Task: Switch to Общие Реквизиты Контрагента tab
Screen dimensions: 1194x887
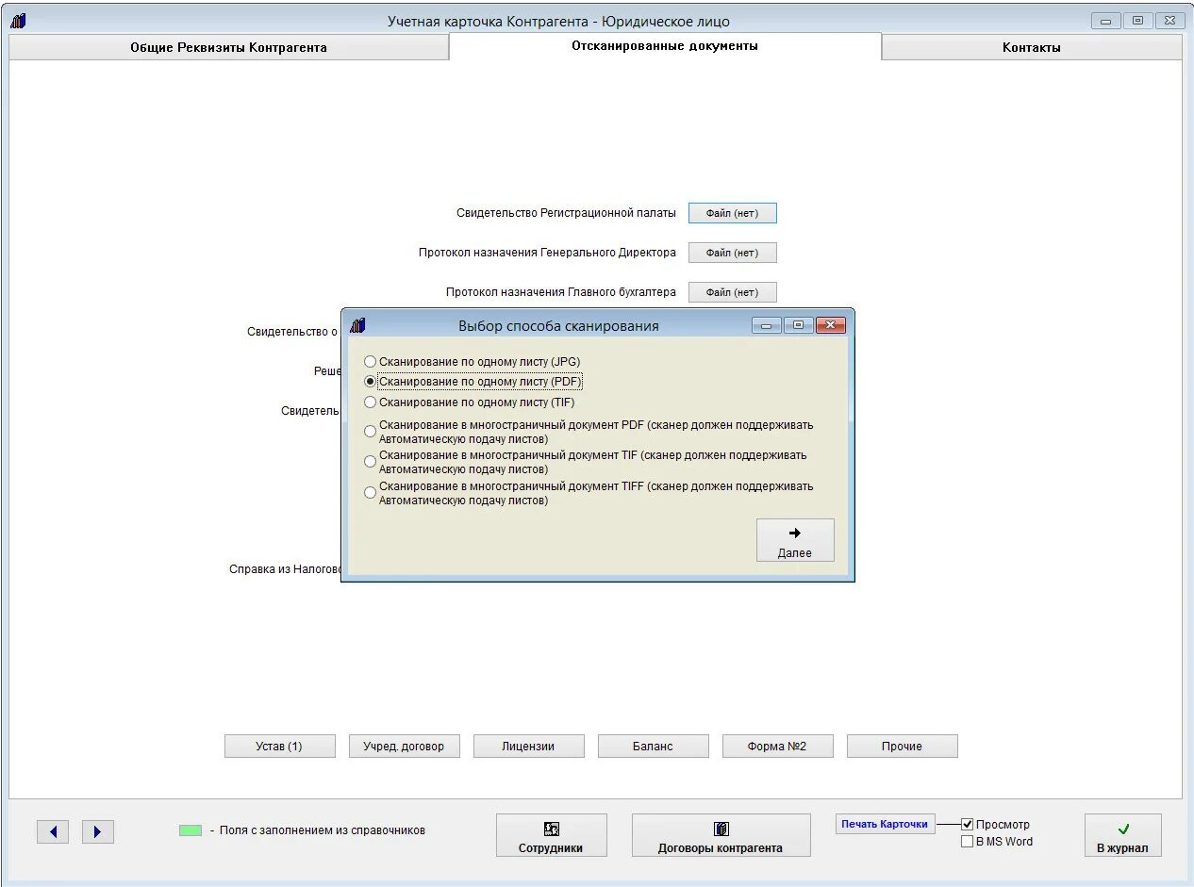Action: click(x=229, y=47)
